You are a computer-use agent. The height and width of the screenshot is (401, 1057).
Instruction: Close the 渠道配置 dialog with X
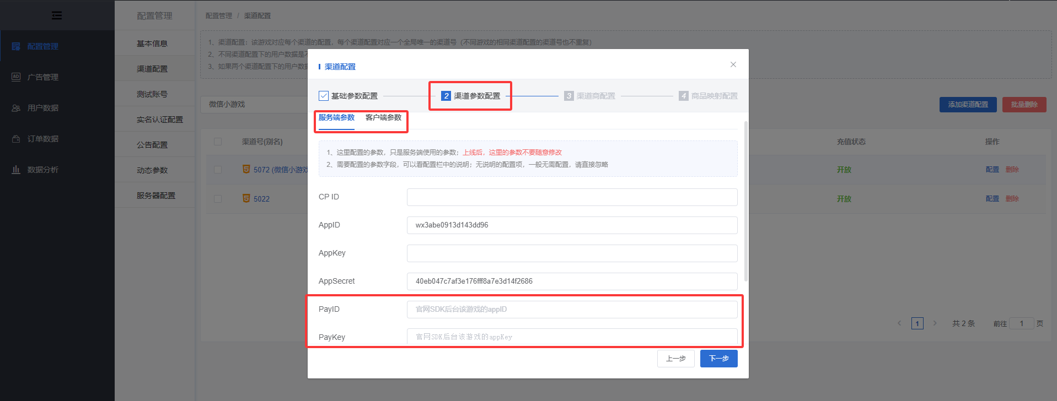[733, 64]
